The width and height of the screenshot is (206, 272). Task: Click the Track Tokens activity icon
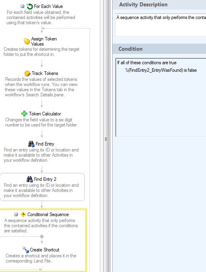click(x=27, y=73)
